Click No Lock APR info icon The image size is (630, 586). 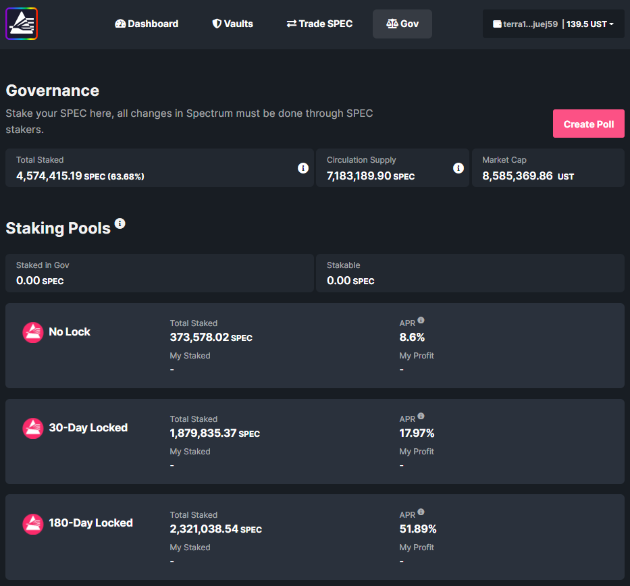pyautogui.click(x=421, y=321)
